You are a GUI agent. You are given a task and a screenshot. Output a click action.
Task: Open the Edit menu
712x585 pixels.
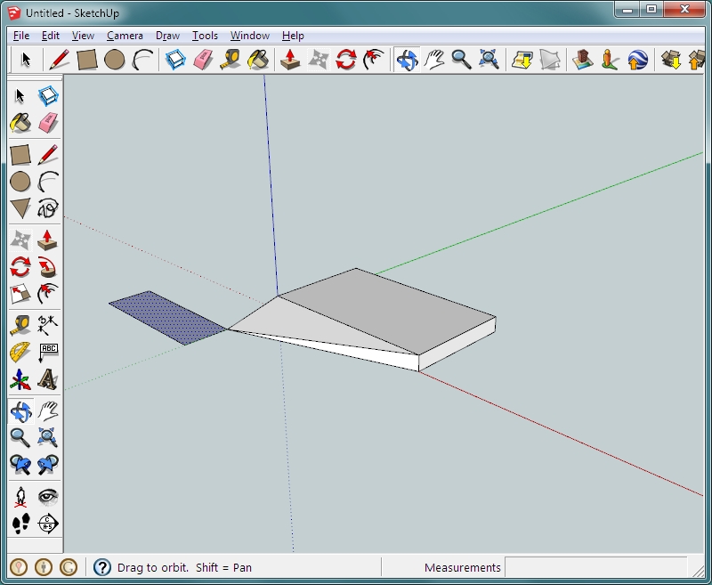coord(51,36)
